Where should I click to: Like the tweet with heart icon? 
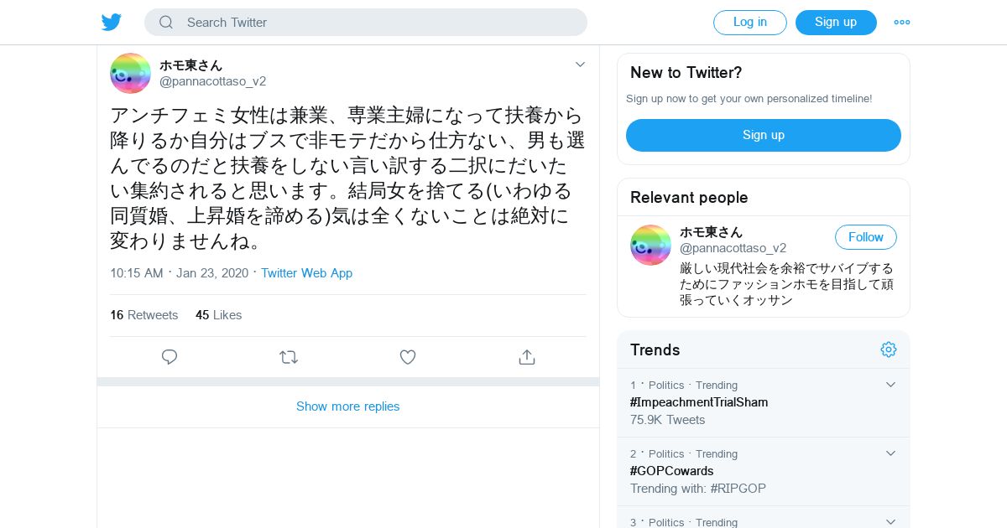click(408, 357)
